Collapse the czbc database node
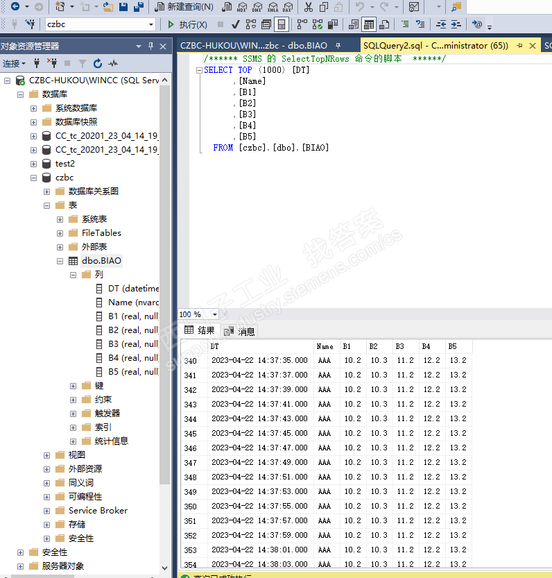This screenshot has width=552, height=578. click(x=33, y=178)
